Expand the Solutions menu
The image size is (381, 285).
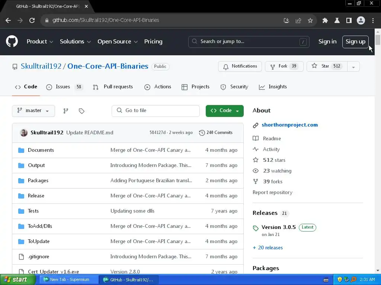(75, 42)
